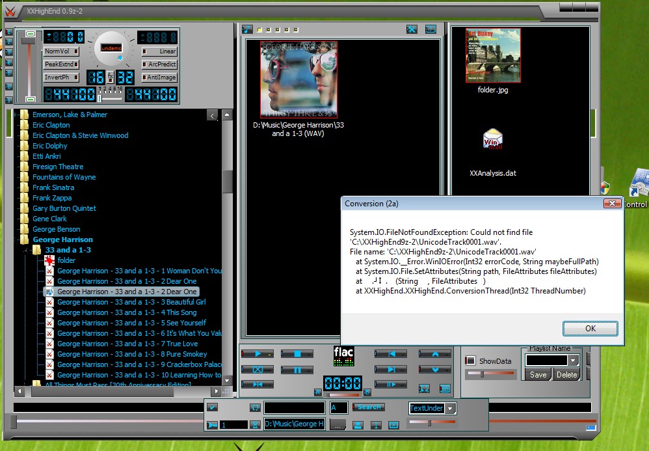The image size is (649, 451).
Task: Click the hourglass icon beside path field
Action: pos(256,424)
